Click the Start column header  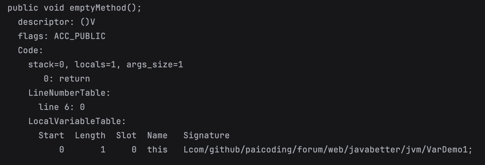(51, 136)
